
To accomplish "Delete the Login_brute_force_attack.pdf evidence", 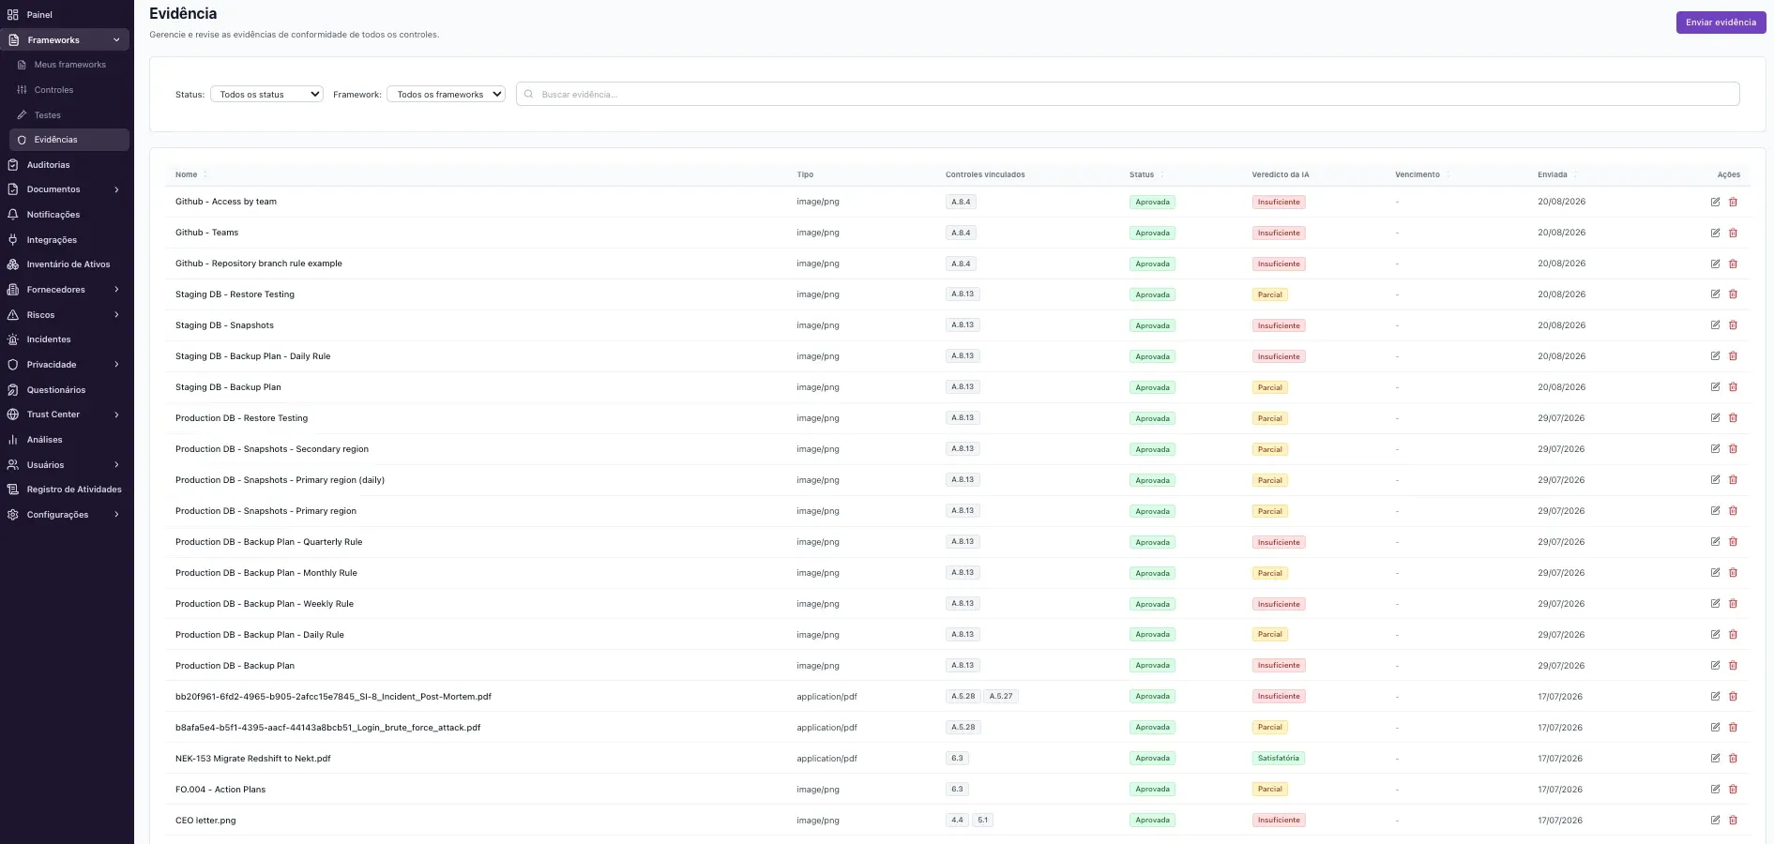I will coord(1733,728).
